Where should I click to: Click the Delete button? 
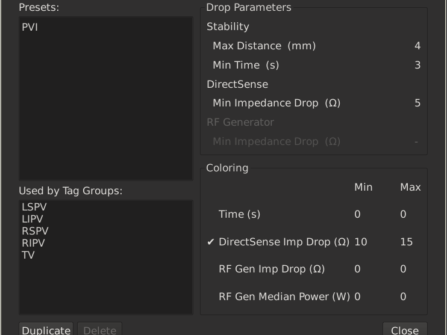click(x=100, y=330)
